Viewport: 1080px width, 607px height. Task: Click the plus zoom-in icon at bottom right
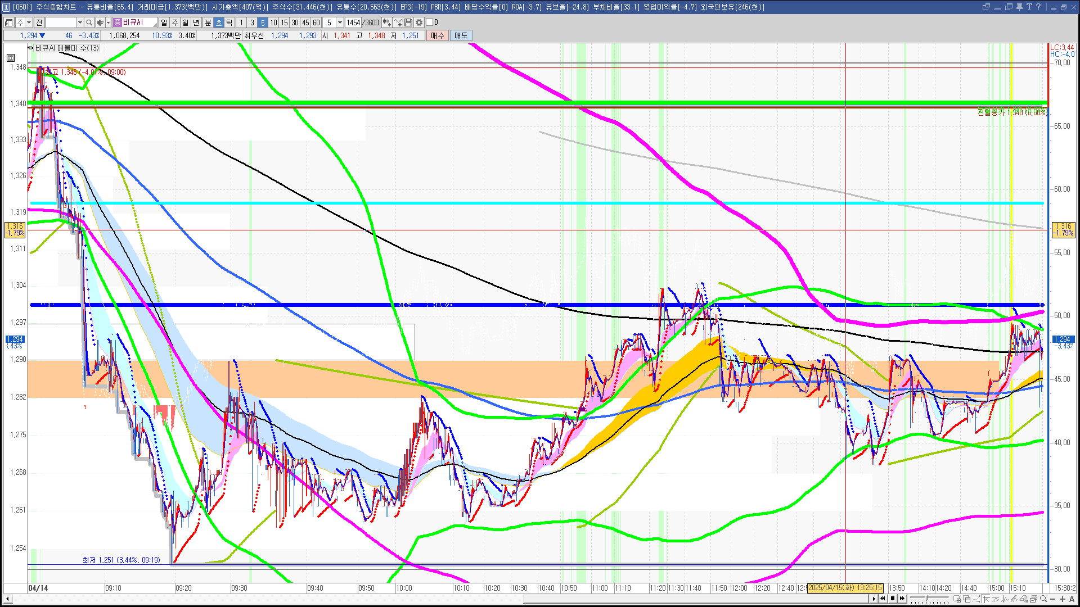click(x=1062, y=599)
